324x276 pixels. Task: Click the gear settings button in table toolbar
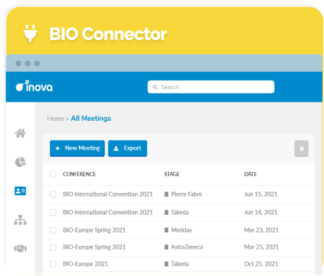(301, 148)
